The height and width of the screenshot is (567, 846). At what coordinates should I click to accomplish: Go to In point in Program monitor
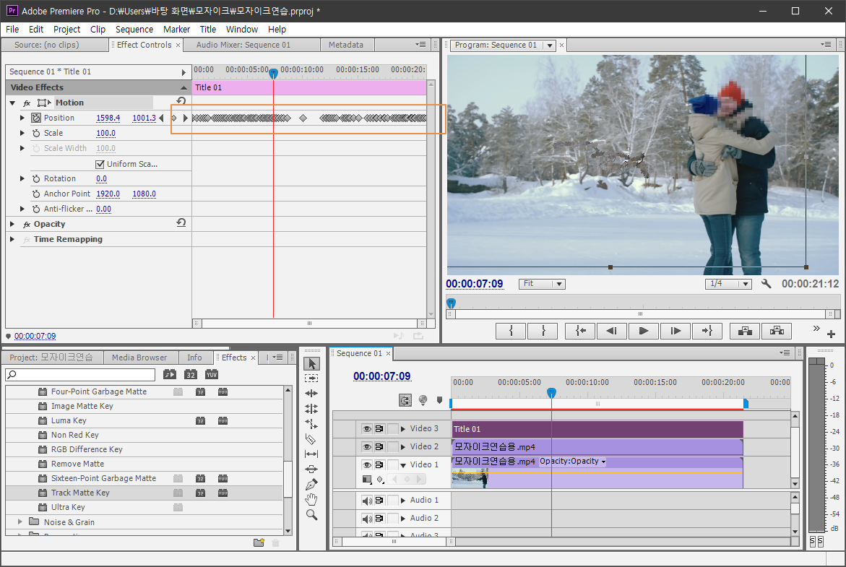[580, 331]
